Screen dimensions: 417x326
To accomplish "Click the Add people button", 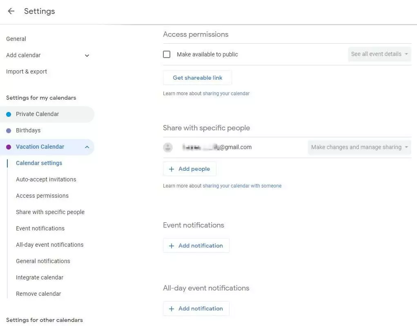I will (x=190, y=169).
